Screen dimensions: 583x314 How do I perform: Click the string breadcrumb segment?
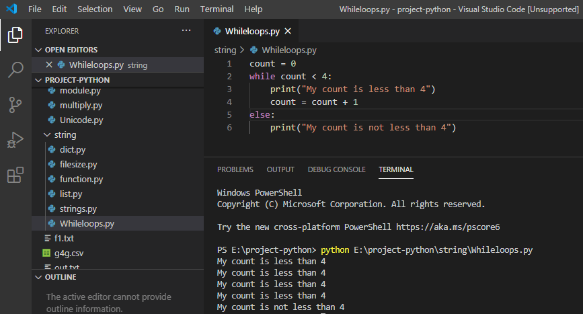point(225,50)
